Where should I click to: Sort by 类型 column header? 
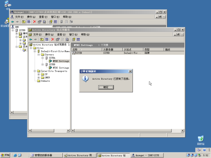154,49
